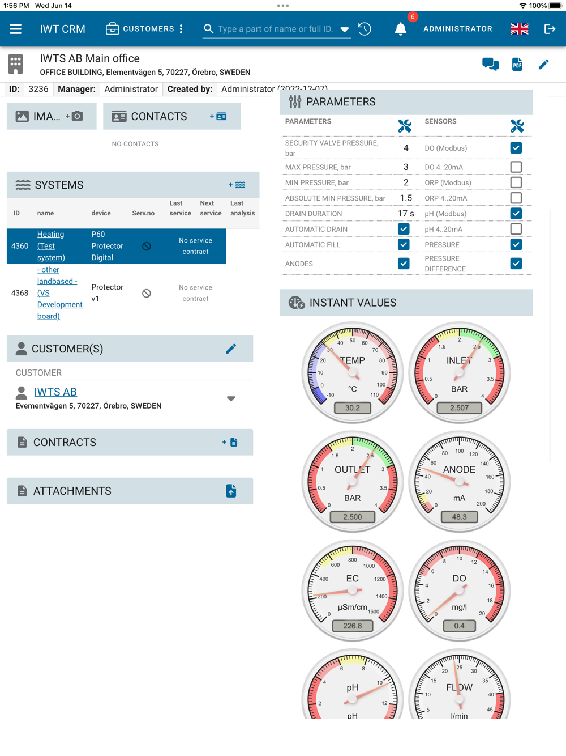Enable the ORP 4..20mA sensor checkbox
566x756 pixels.
[x=516, y=198]
